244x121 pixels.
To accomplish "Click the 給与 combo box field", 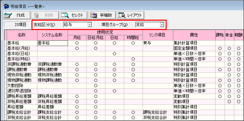I will click(78, 25).
